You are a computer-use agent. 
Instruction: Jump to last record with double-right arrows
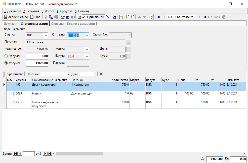[x=205, y=17]
